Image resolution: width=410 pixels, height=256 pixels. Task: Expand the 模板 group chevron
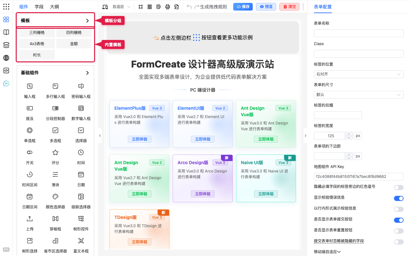click(x=87, y=20)
